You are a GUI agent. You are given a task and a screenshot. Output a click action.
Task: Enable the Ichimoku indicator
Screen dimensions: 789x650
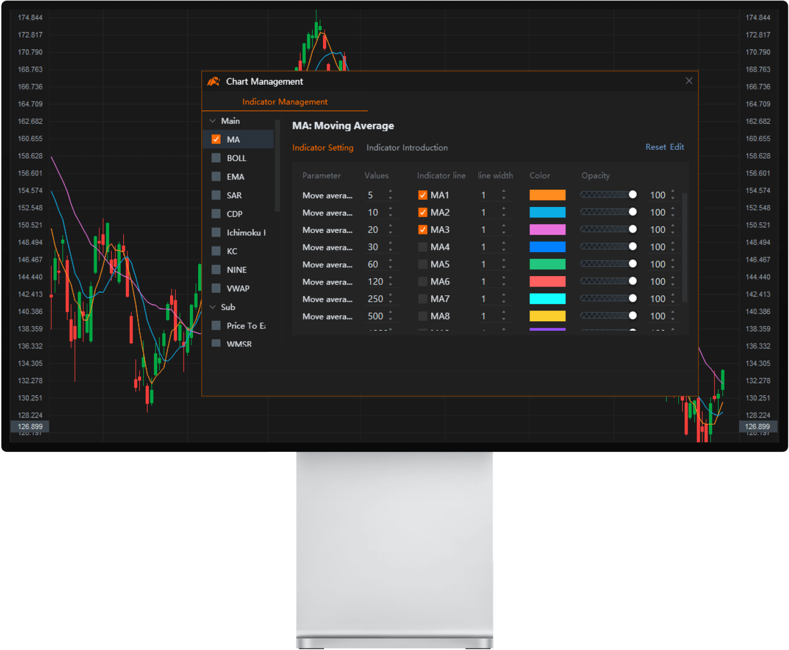coord(216,232)
